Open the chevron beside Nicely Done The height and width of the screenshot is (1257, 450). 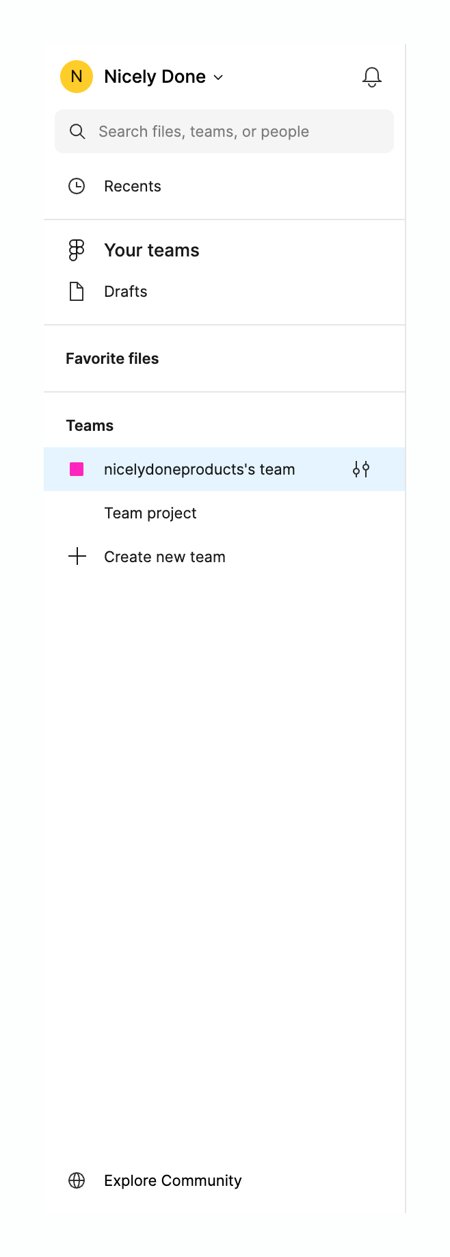coord(217,77)
